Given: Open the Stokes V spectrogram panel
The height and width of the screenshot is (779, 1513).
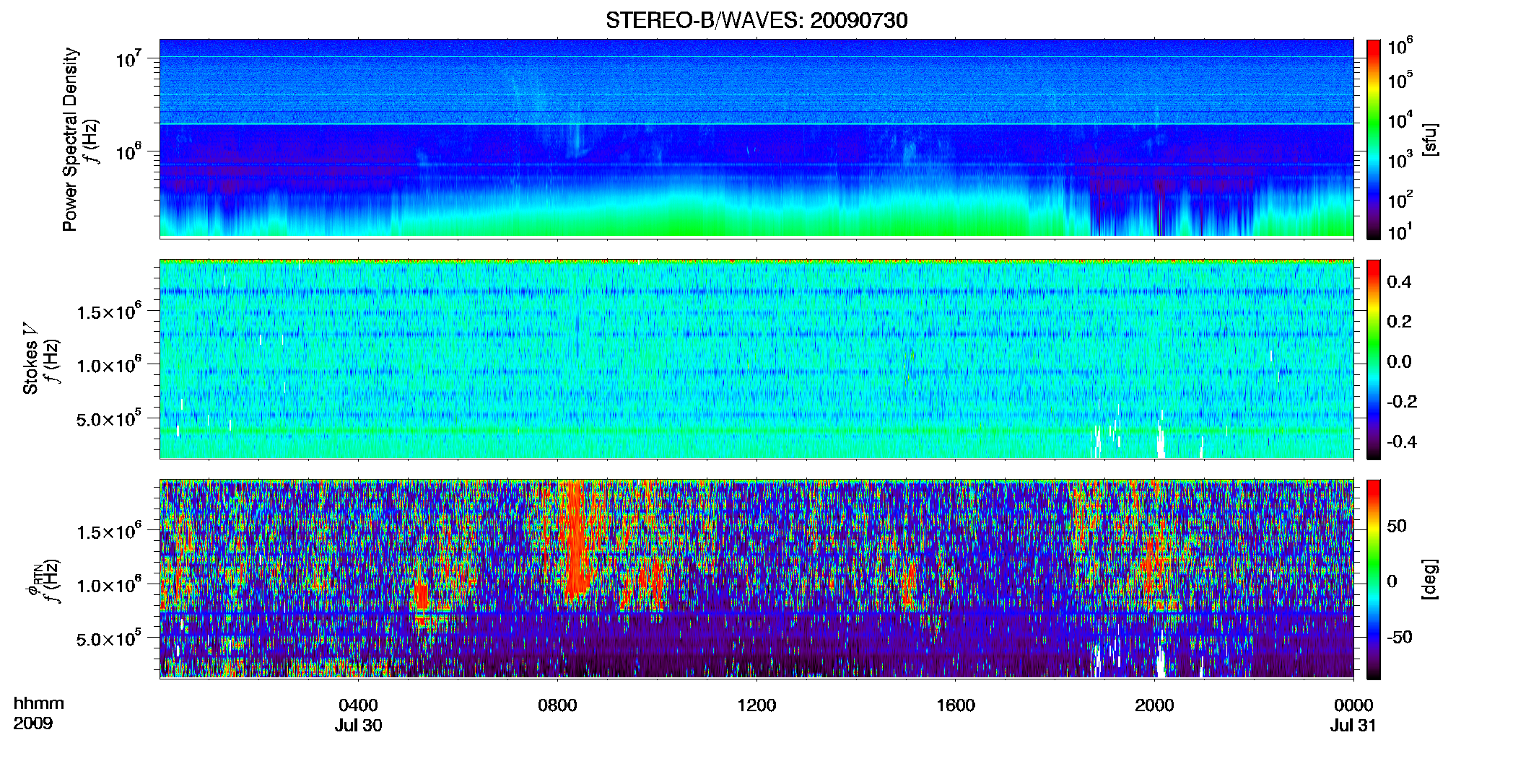Looking at the screenshot, I should [x=756, y=358].
